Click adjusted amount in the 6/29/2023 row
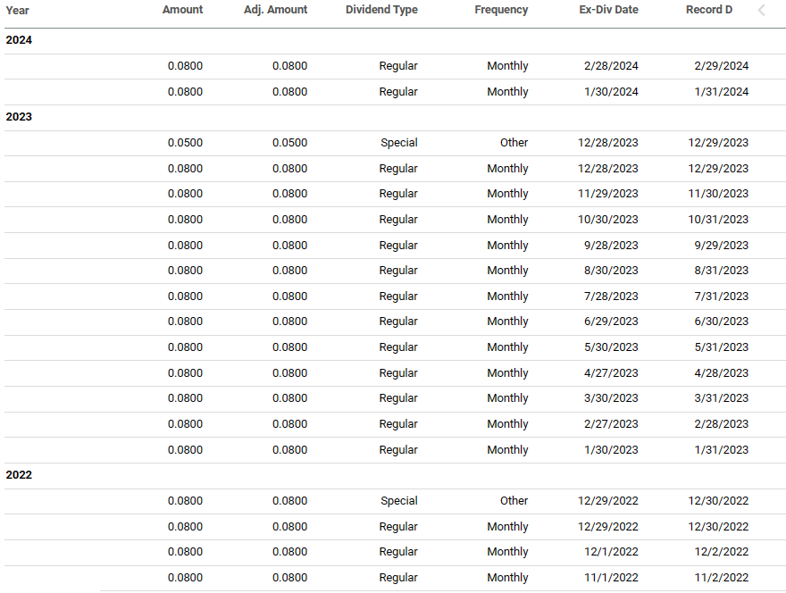This screenshot has height=593, width=786. pos(289,322)
